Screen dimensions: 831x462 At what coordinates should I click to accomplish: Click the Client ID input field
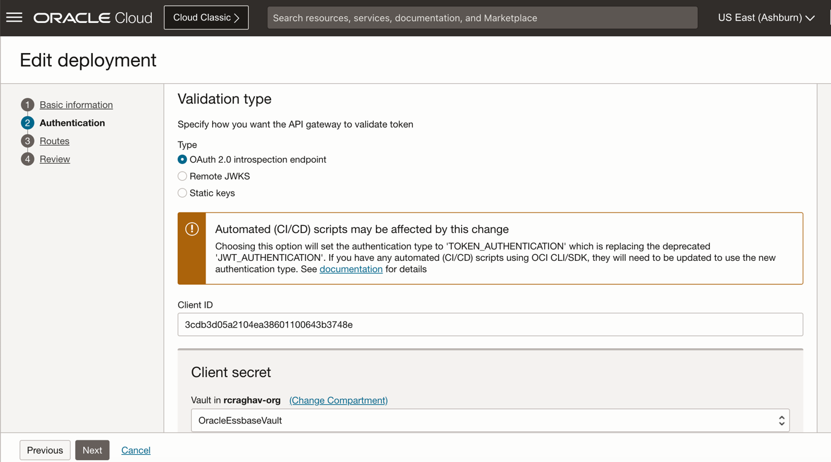pos(490,325)
